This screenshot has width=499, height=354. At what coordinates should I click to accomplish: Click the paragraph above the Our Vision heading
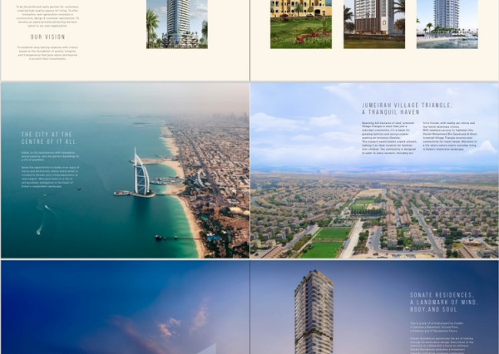click(47, 17)
